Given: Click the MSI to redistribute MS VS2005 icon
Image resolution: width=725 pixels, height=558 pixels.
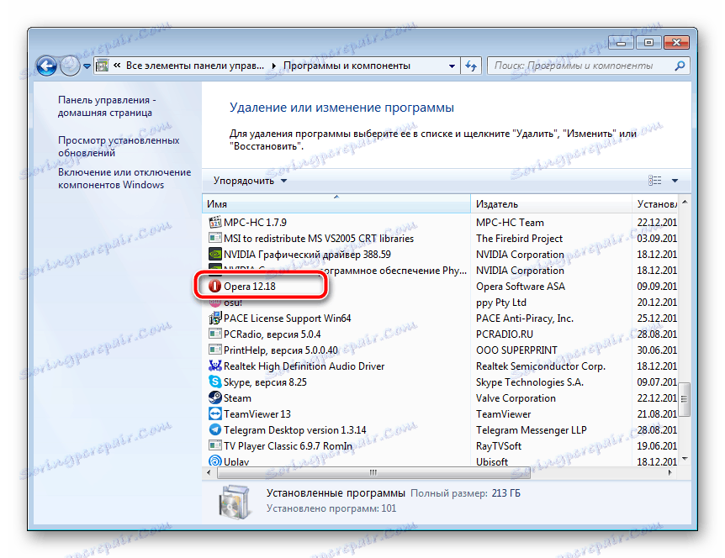Looking at the screenshot, I should [x=215, y=239].
